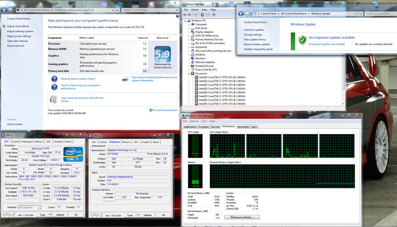Click the Windows Update back arrow button
The height and width of the screenshot is (227, 397).
(241, 14)
